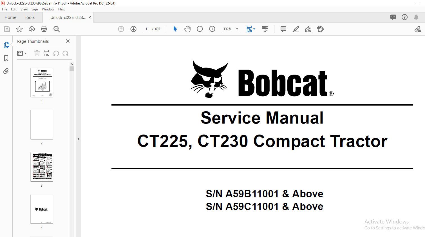Click the total pages 697 text

(x=158, y=29)
